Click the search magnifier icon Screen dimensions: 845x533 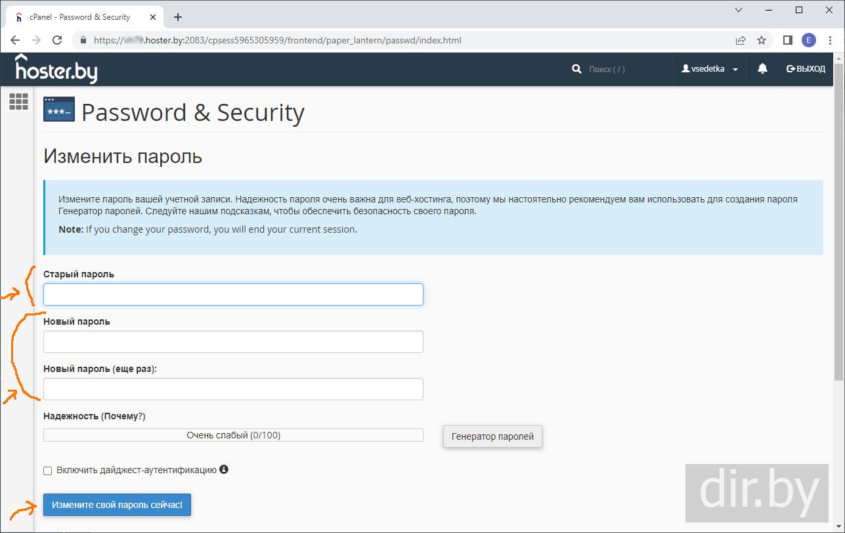point(576,69)
